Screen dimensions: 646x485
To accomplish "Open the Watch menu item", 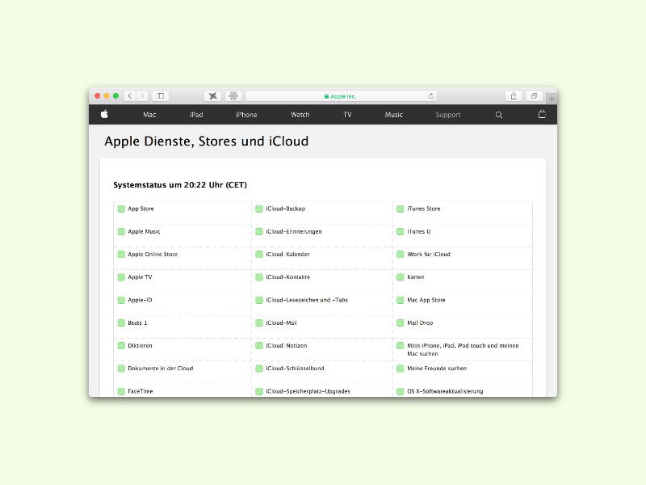I will click(x=300, y=115).
